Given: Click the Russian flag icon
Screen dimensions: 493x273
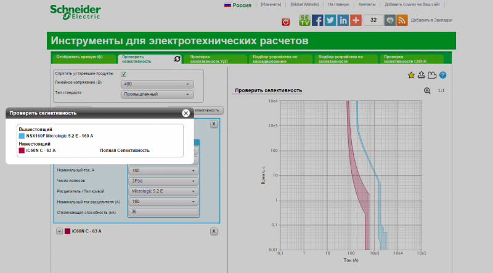Looking at the screenshot, I should tap(227, 5).
